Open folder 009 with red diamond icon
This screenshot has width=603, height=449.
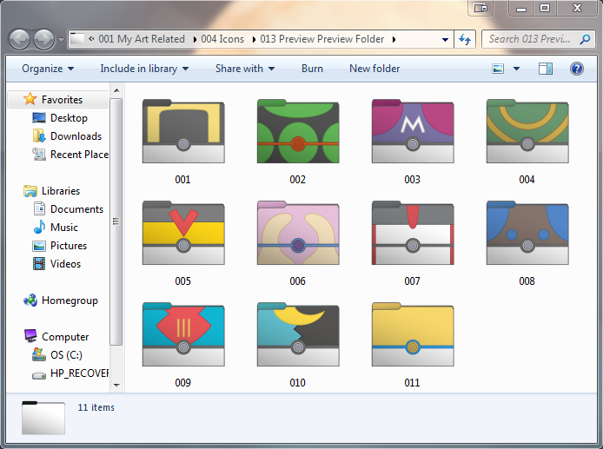coord(183,334)
